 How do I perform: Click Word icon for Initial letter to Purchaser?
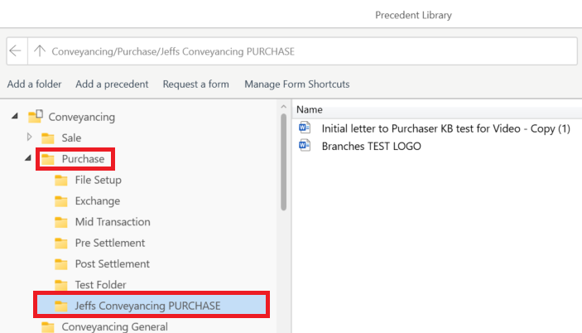[305, 128]
